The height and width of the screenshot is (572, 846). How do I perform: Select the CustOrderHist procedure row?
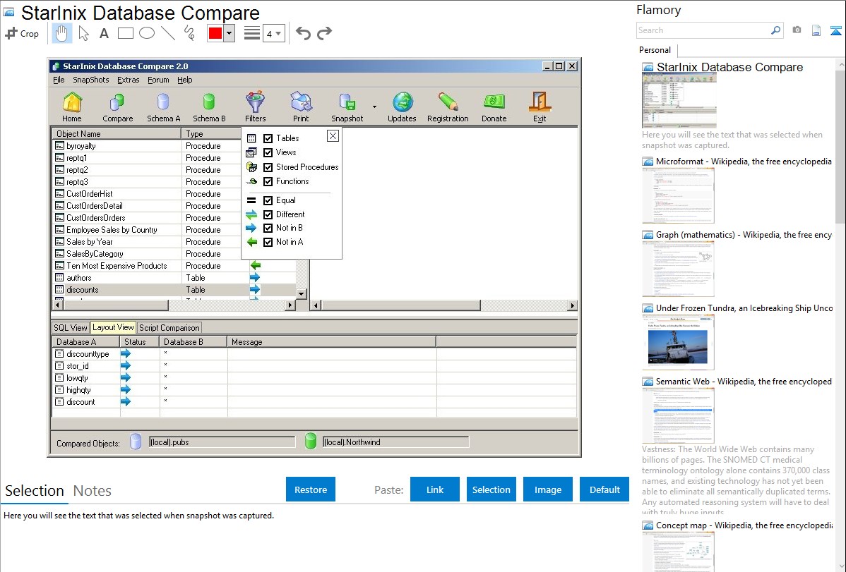147,194
